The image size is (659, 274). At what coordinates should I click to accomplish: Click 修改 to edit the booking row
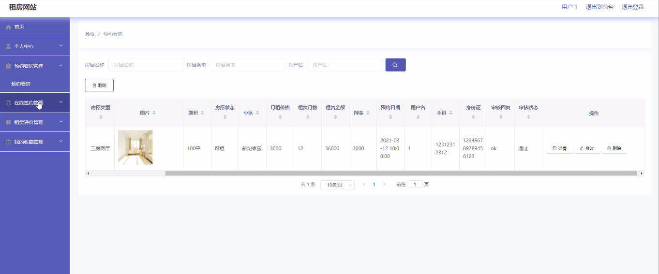pyautogui.click(x=586, y=149)
